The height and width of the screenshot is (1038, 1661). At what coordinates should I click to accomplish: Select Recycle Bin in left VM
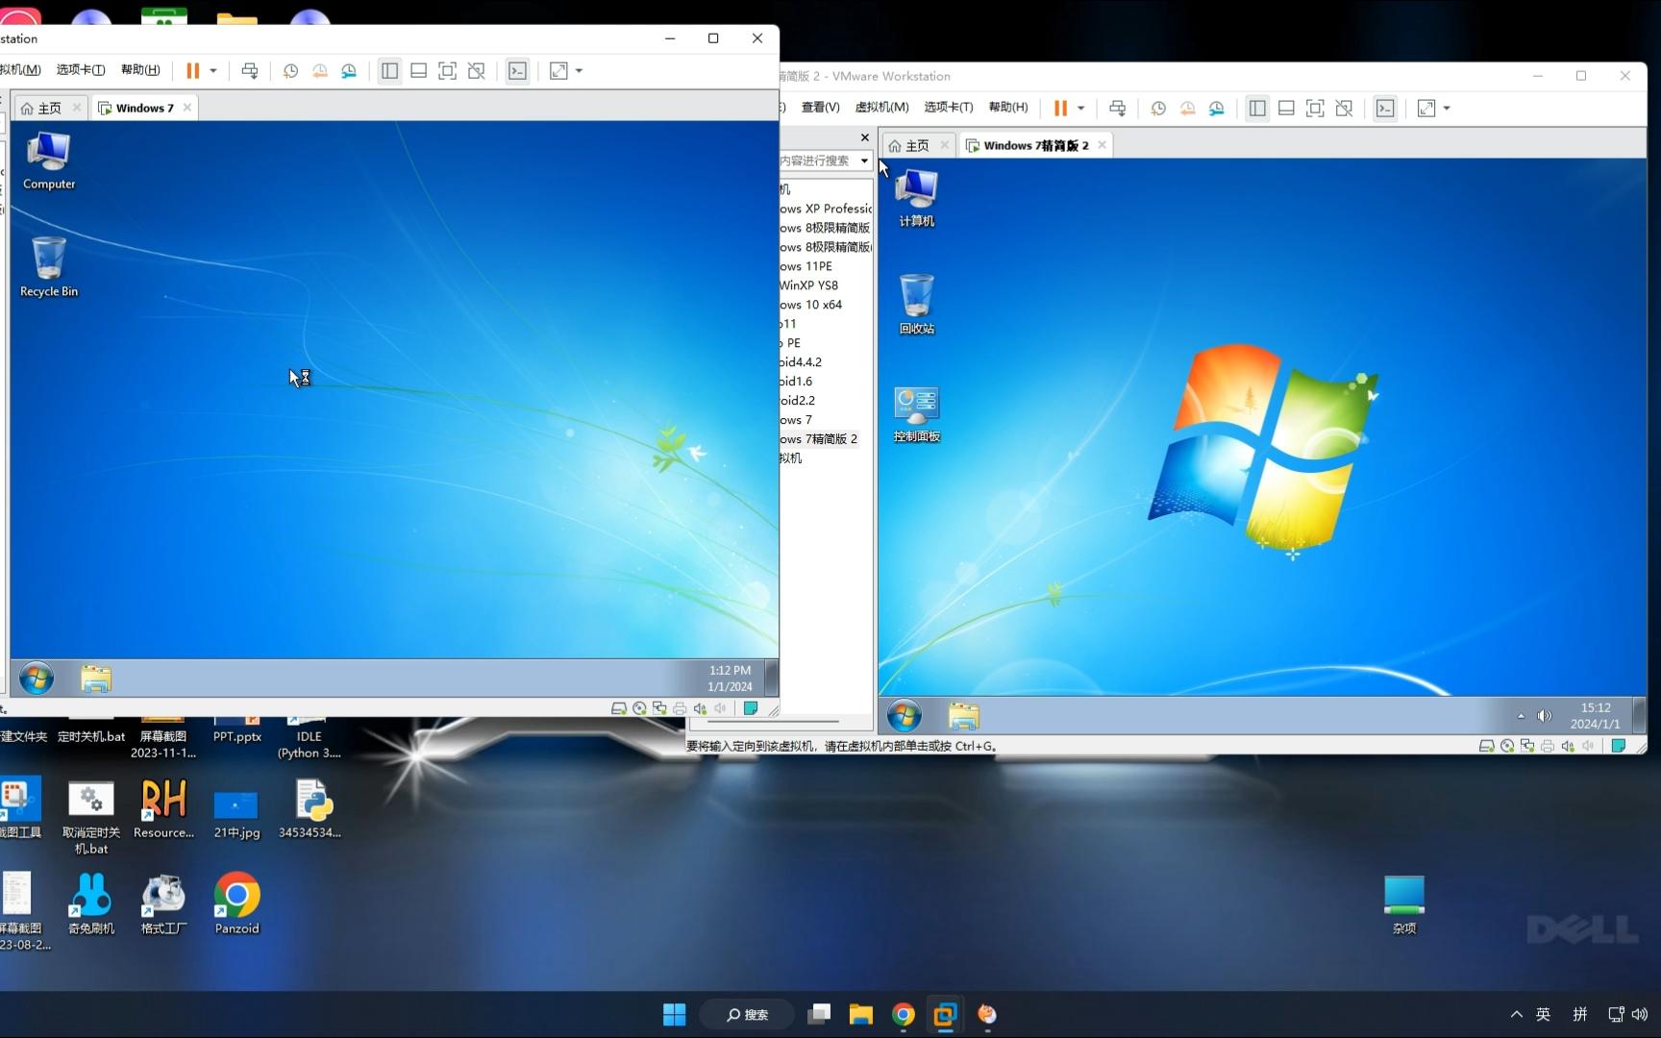[x=49, y=267]
